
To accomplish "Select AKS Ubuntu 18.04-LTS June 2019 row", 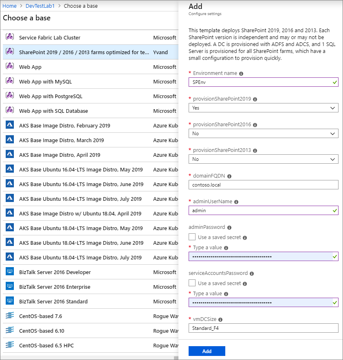I will point(90,243).
